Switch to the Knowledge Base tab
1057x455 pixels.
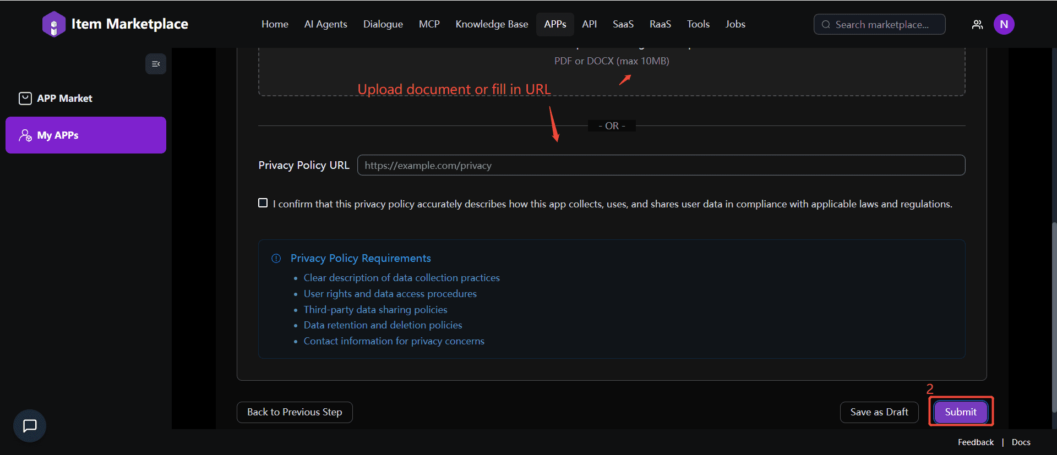492,24
